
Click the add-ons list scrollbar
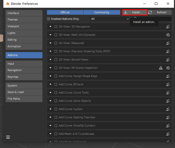click(173, 20)
